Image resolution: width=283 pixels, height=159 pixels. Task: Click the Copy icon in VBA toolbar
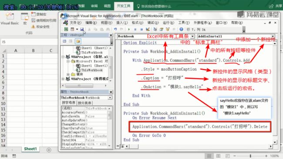[x=95, y=29]
